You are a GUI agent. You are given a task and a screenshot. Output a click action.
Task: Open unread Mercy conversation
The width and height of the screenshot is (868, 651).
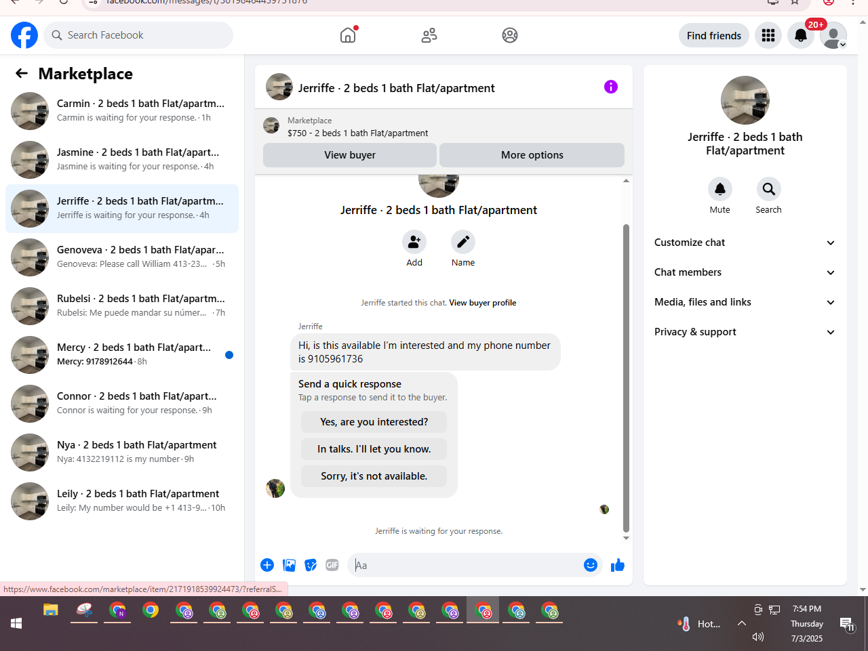(122, 355)
